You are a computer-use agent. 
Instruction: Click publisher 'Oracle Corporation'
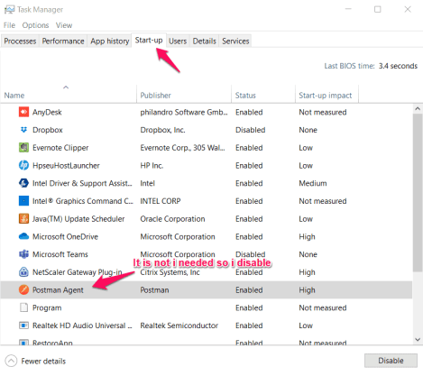point(172,219)
